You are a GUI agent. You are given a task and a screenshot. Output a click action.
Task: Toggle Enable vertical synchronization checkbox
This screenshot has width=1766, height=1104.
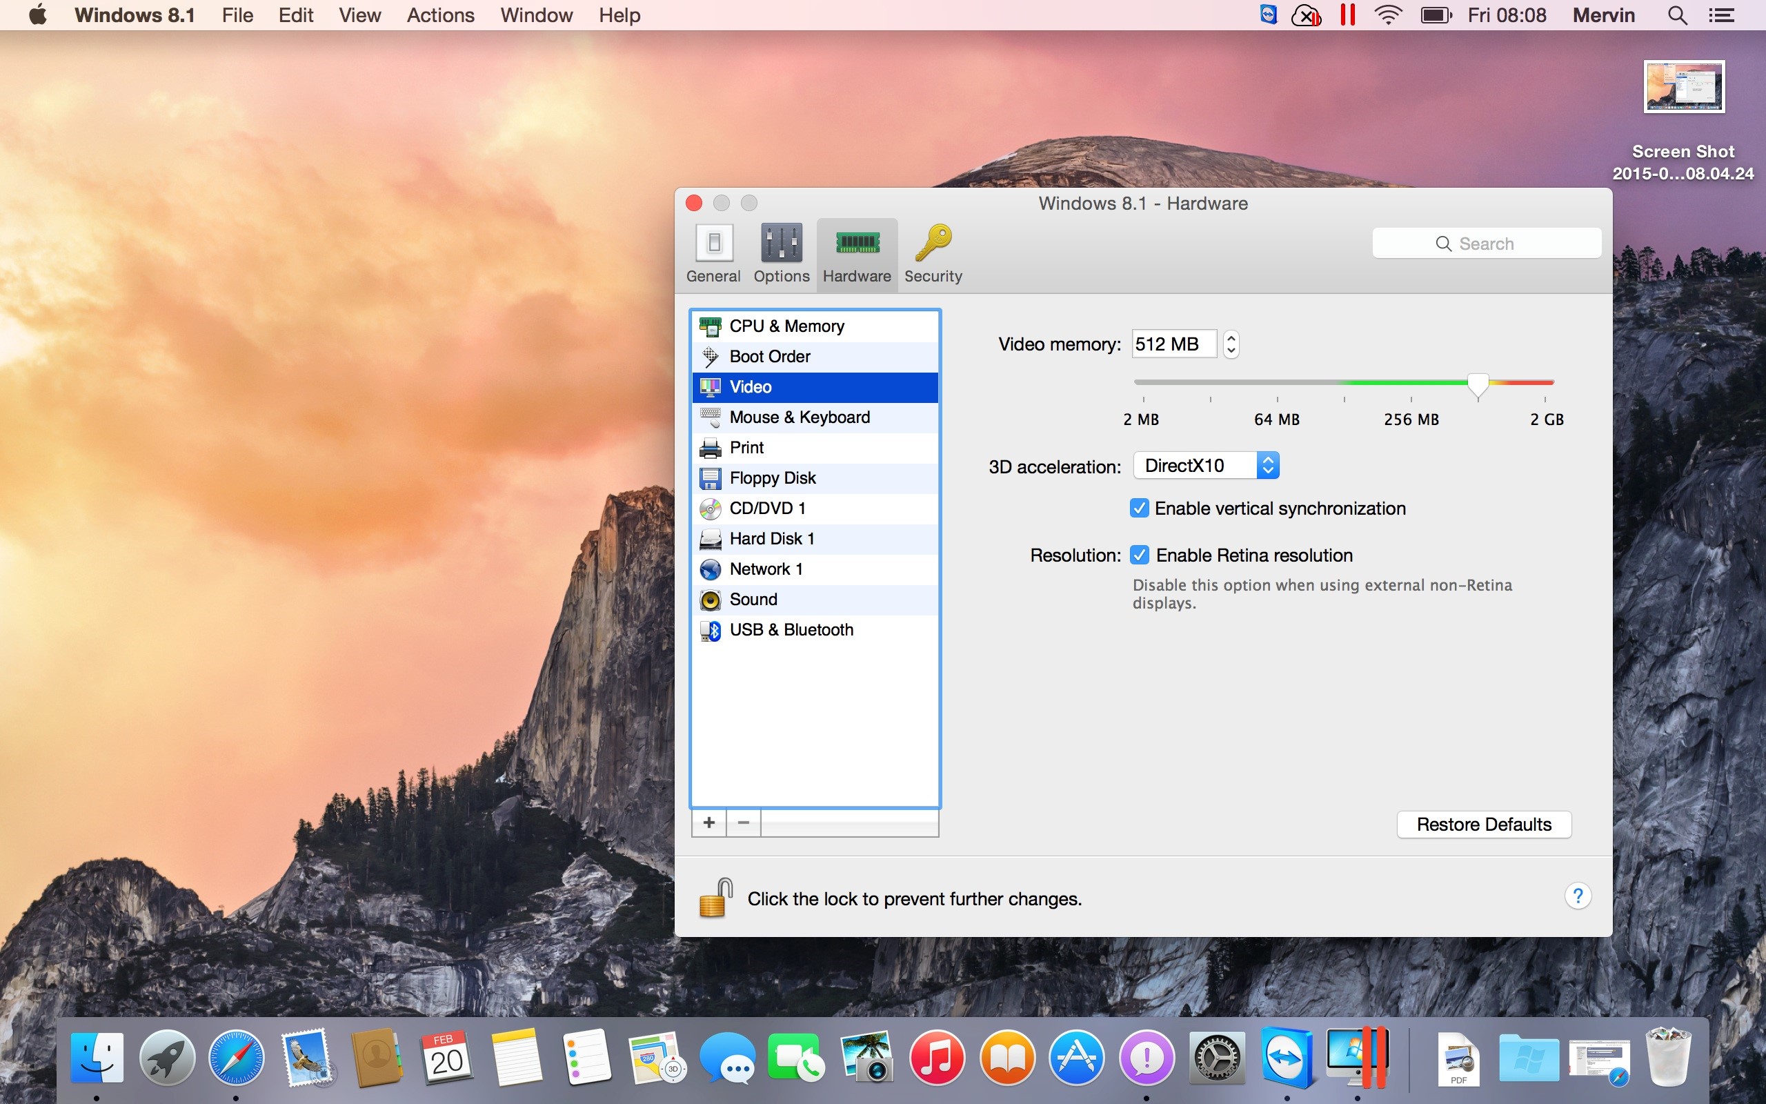pos(1139,509)
